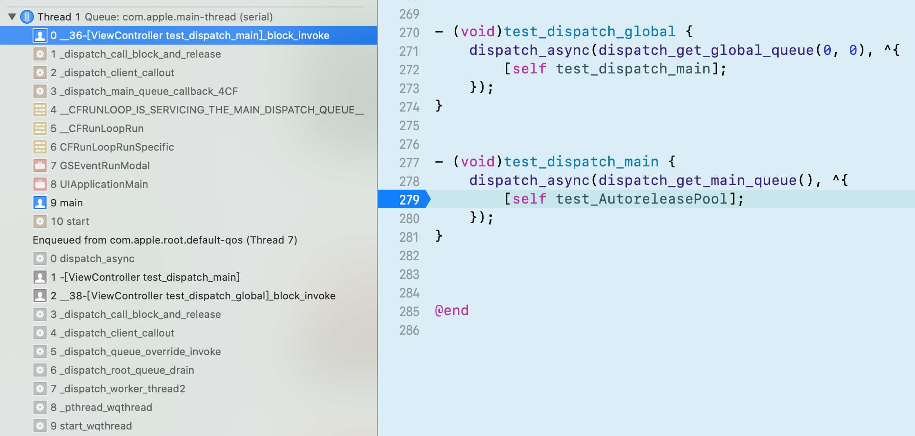Click framework icon beside CFRunLoopRunSpecific
This screenshot has height=436, width=915.
click(x=40, y=147)
